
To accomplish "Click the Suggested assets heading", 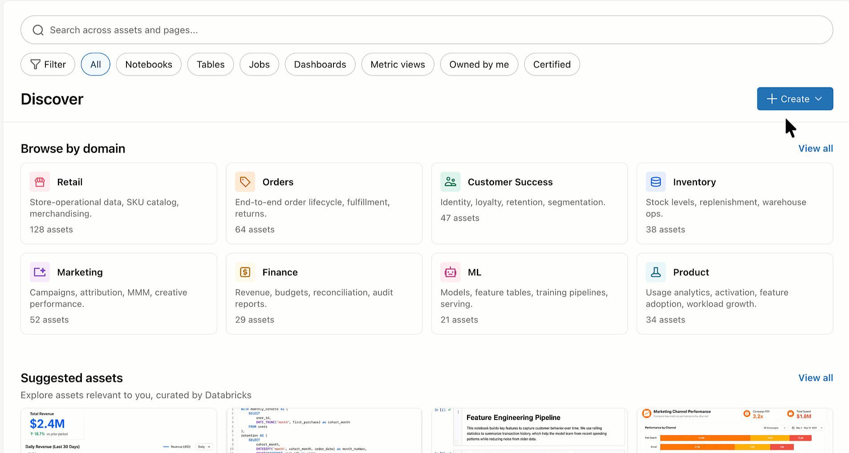I will [x=72, y=378].
